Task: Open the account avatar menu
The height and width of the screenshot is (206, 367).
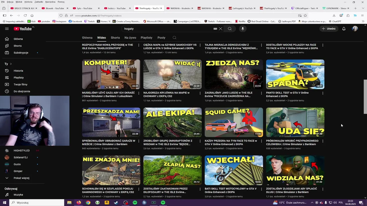Action: (x=355, y=29)
